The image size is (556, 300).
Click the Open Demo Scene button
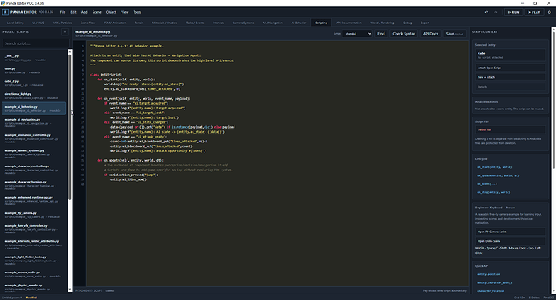[510, 241]
